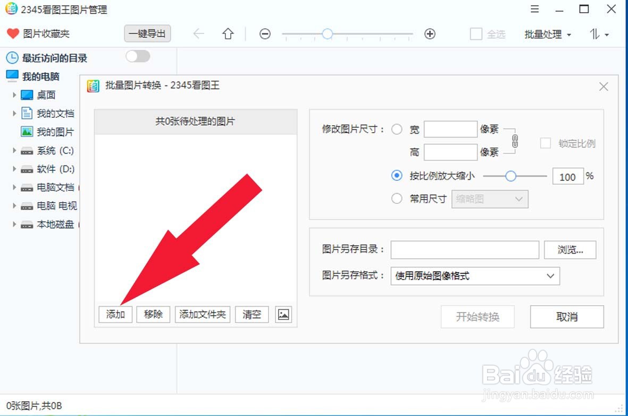
Task: Expand the 本地磁盘 drive node
Action: point(14,224)
